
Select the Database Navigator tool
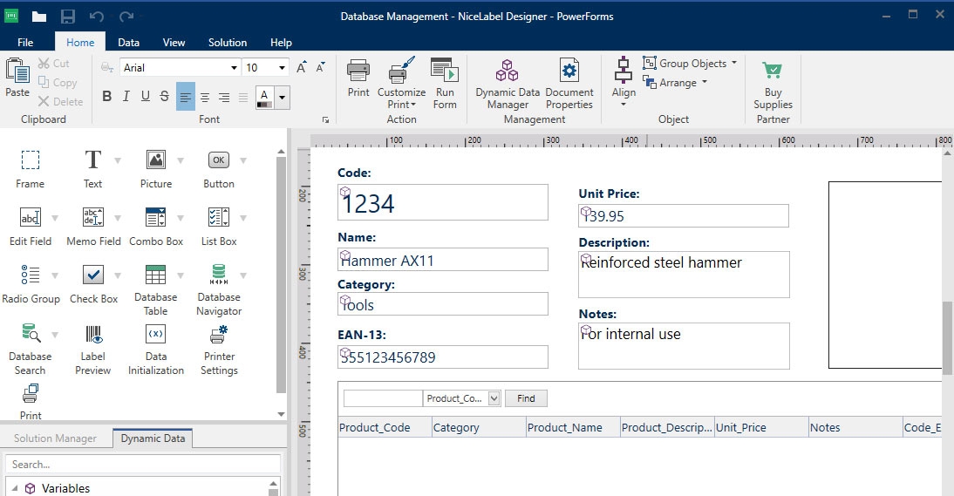(x=218, y=290)
